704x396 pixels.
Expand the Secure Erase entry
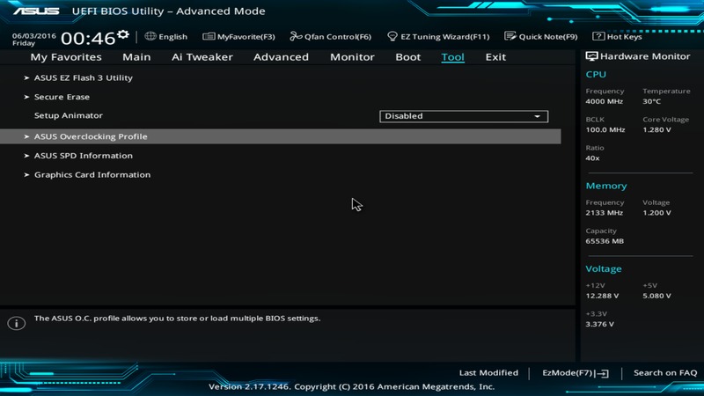[62, 97]
